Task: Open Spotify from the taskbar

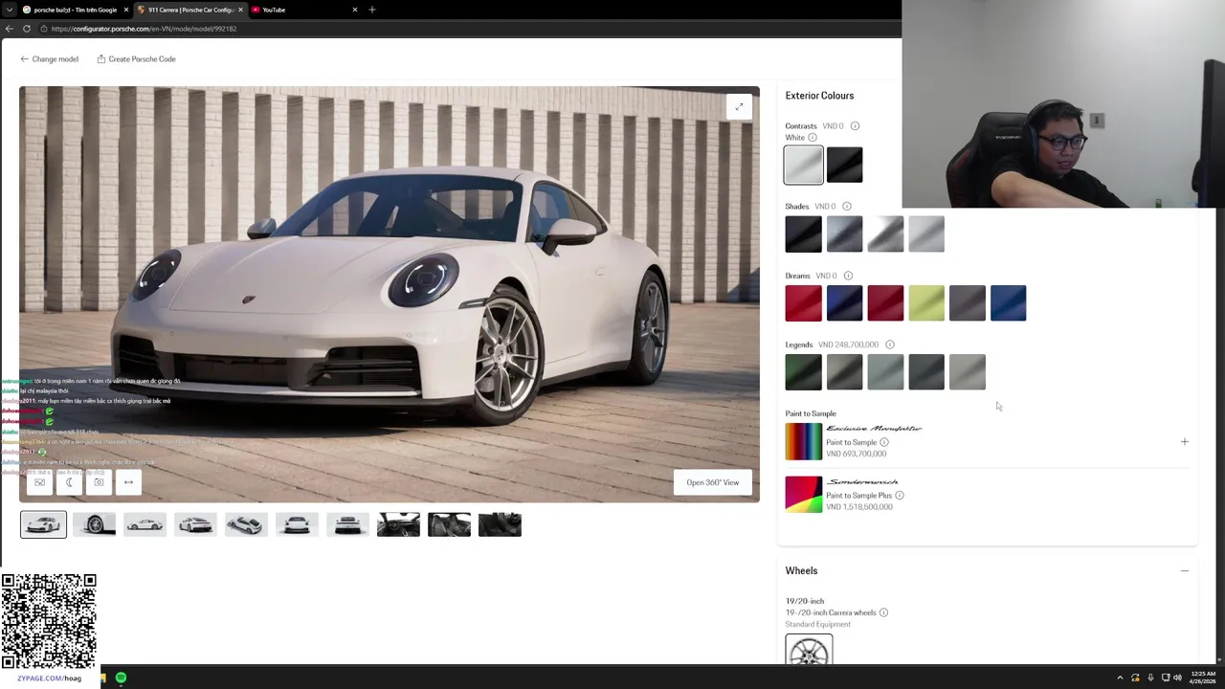Action: [x=121, y=678]
